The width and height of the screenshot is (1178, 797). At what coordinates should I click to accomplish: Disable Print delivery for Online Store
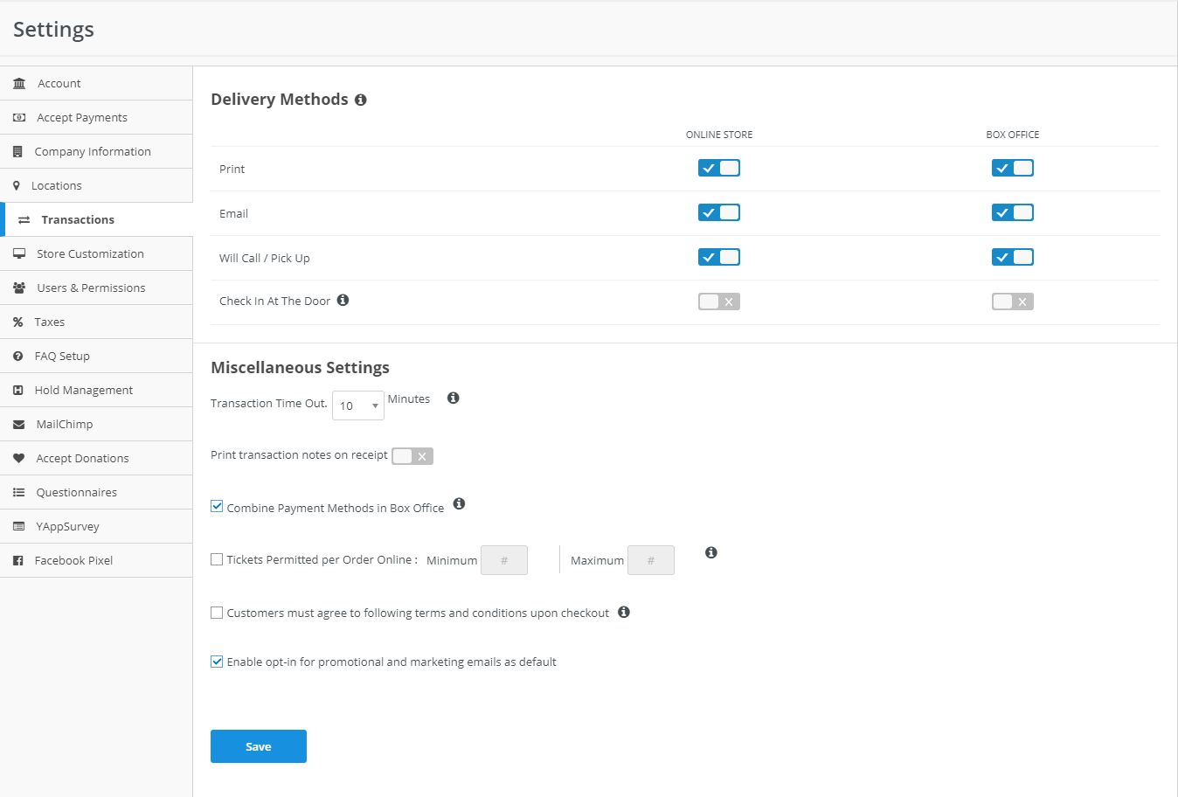tap(718, 168)
